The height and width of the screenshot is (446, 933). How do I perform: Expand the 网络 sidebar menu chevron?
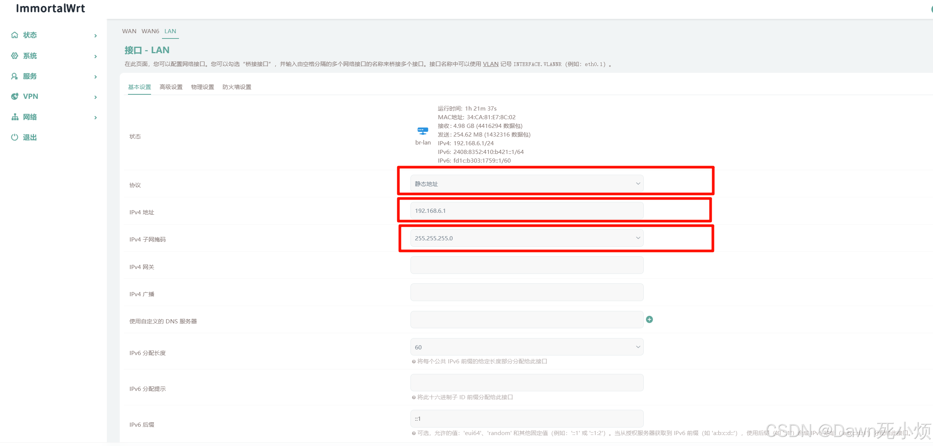(96, 117)
